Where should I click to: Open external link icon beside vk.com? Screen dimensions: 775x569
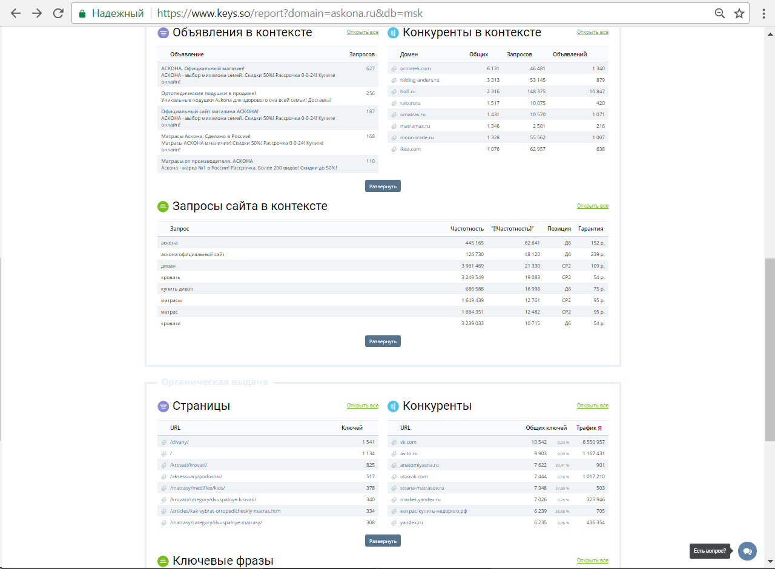coord(394,442)
